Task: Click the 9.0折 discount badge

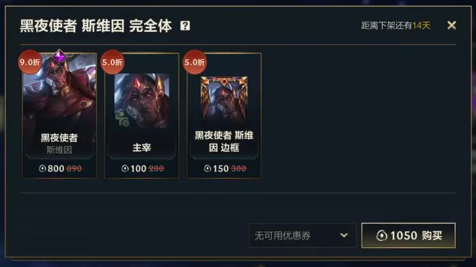Action: 30,62
